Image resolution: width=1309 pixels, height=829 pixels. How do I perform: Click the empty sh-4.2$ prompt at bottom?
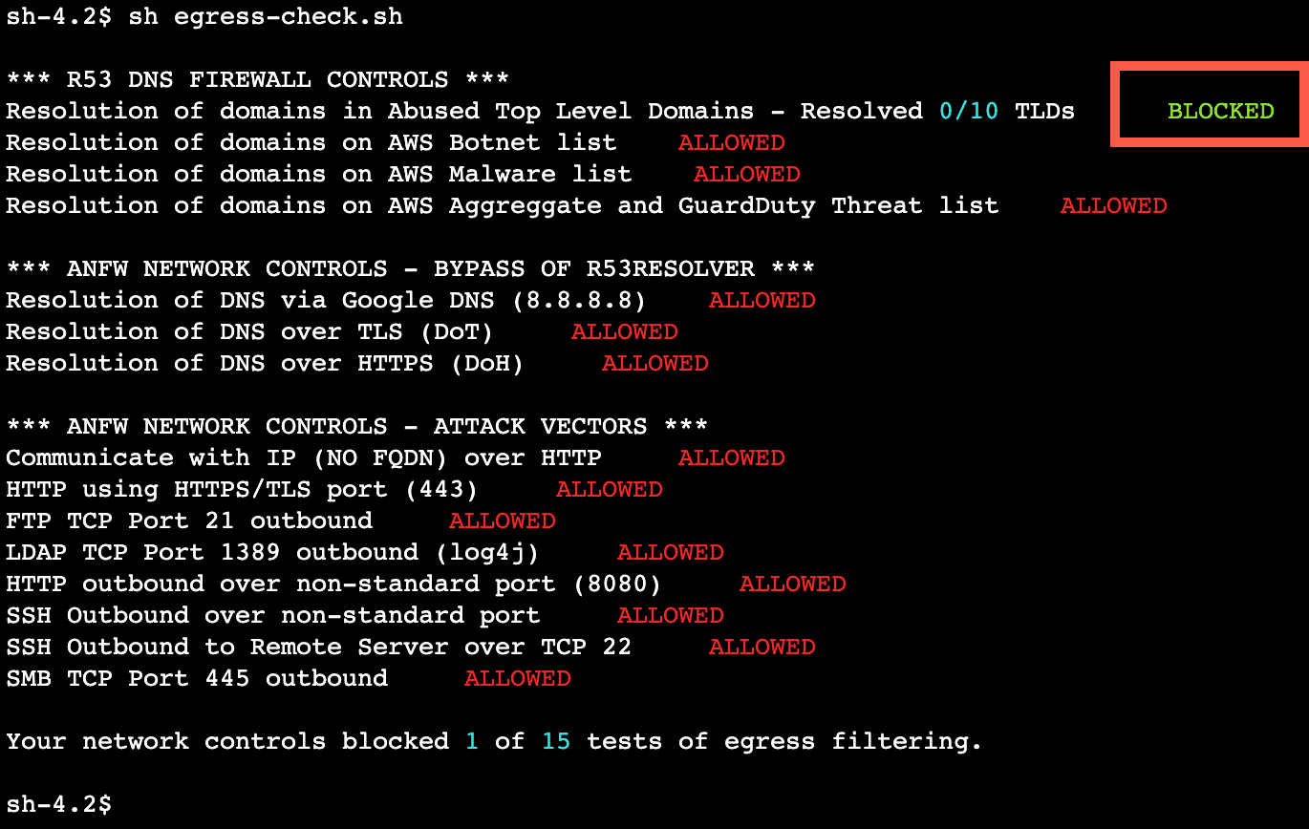point(58,804)
